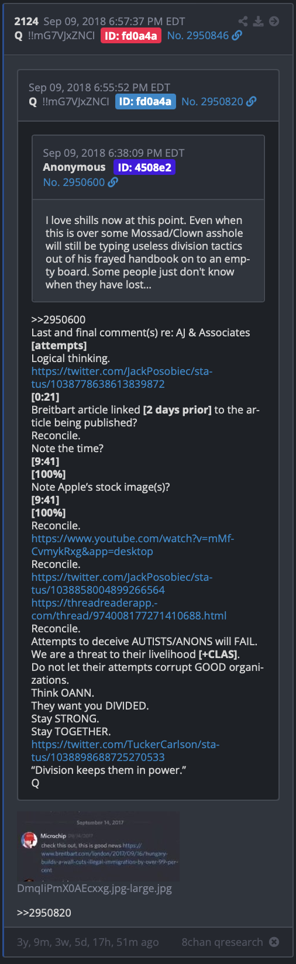Open post No. 2950600 link

[x=74, y=182]
